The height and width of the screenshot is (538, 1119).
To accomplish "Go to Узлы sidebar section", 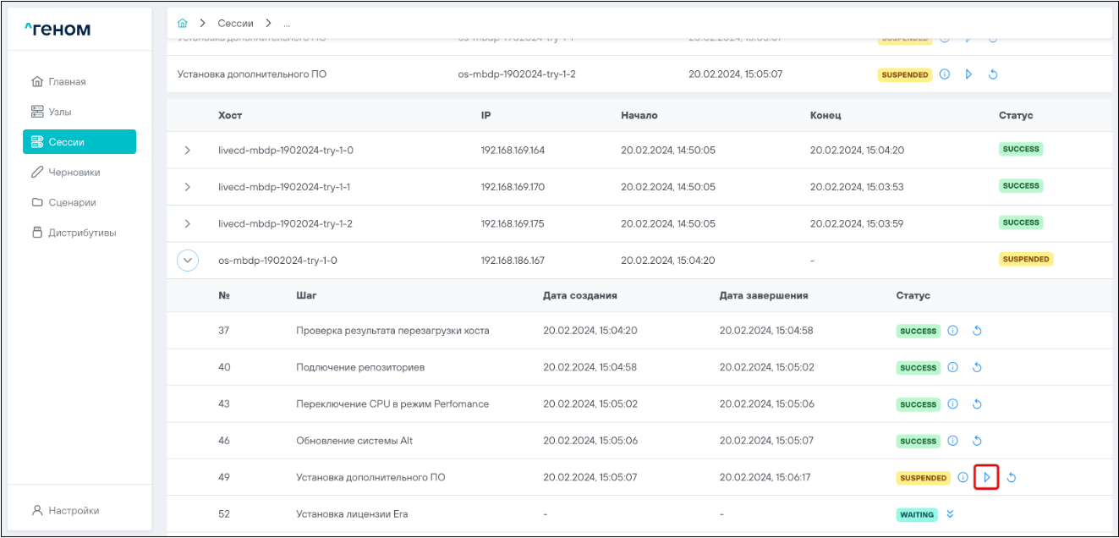I will click(x=59, y=112).
